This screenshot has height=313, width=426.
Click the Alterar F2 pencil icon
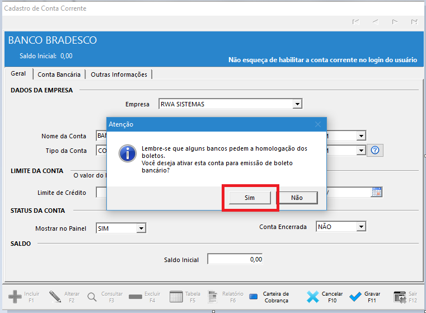tap(55, 297)
